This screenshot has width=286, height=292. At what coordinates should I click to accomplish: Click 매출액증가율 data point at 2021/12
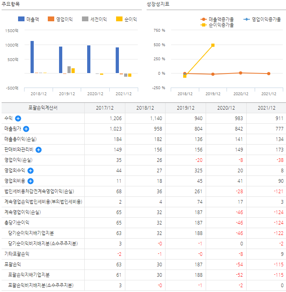click(268, 74)
